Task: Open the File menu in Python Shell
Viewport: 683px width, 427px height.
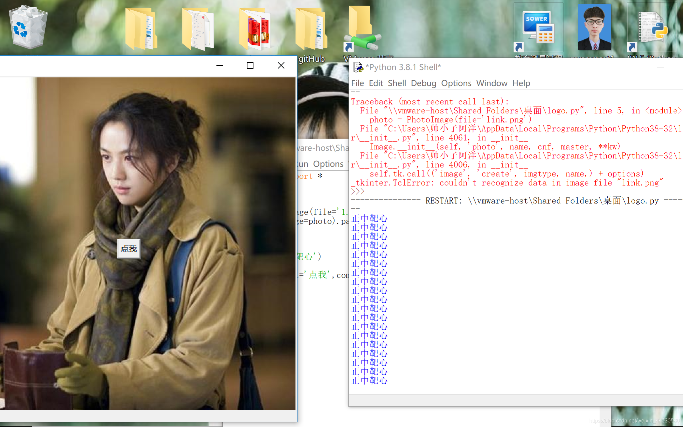Action: coord(357,83)
